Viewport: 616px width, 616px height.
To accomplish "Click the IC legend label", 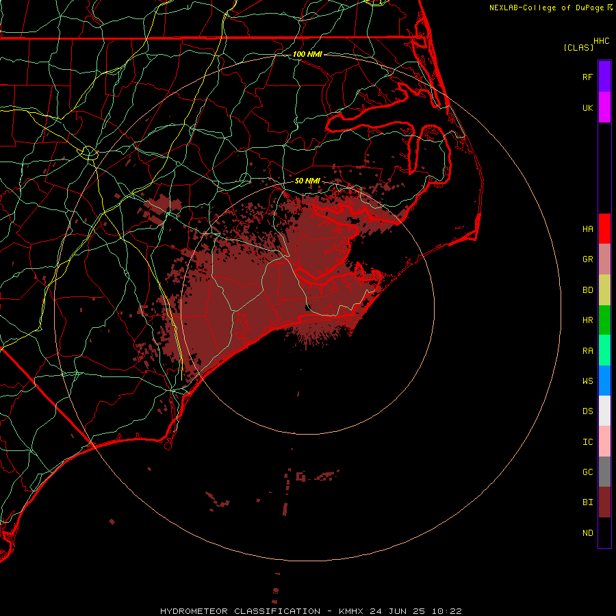I will pyautogui.click(x=587, y=442).
